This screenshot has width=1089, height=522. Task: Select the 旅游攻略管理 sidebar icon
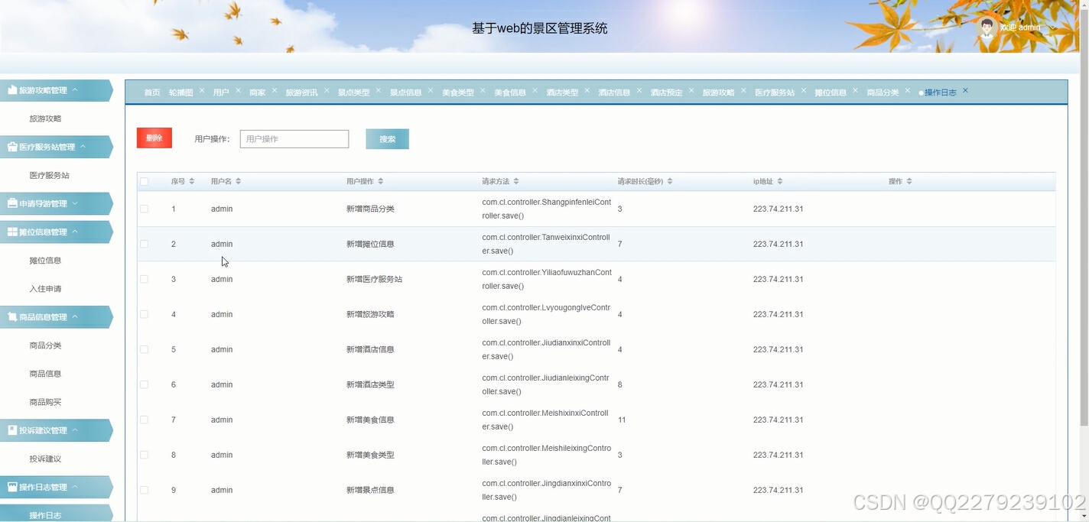pyautogui.click(x=12, y=90)
